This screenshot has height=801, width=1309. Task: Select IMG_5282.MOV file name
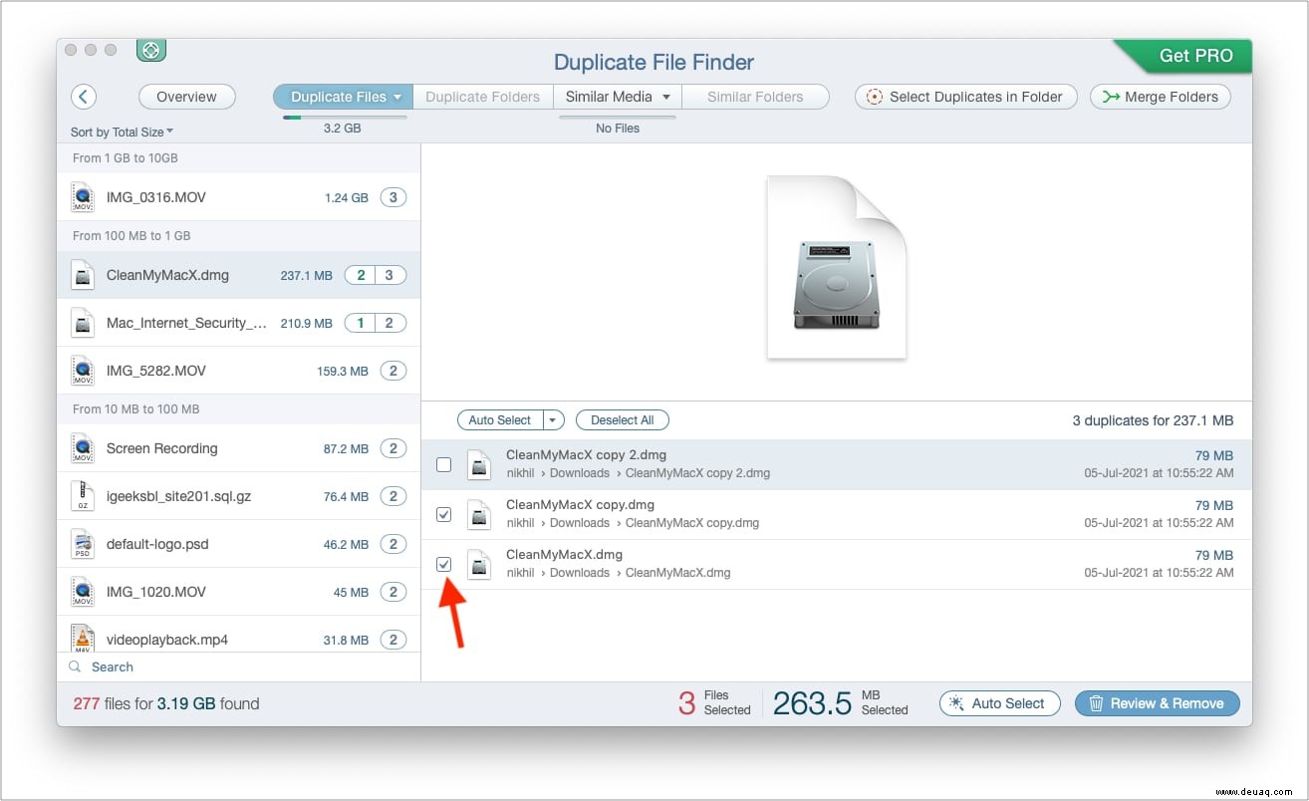pos(155,371)
